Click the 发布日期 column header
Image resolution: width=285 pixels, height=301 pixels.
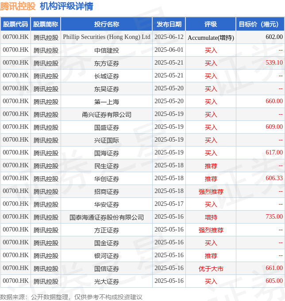(x=169, y=24)
